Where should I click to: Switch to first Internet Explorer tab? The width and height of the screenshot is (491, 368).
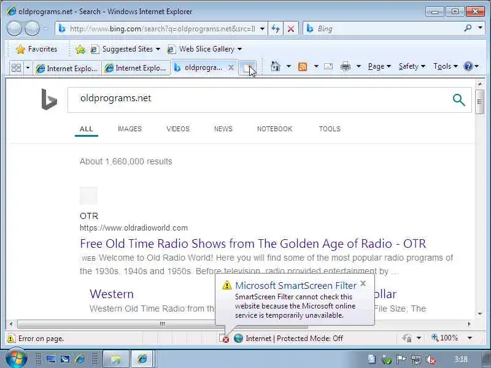(x=67, y=68)
